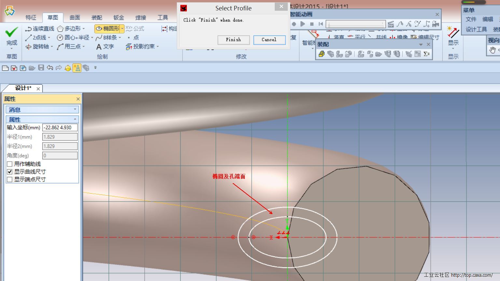Image resolution: width=500 pixels, height=281 pixels.
Task: Click the New document icon in quick toolbar
Action: click(x=5, y=68)
